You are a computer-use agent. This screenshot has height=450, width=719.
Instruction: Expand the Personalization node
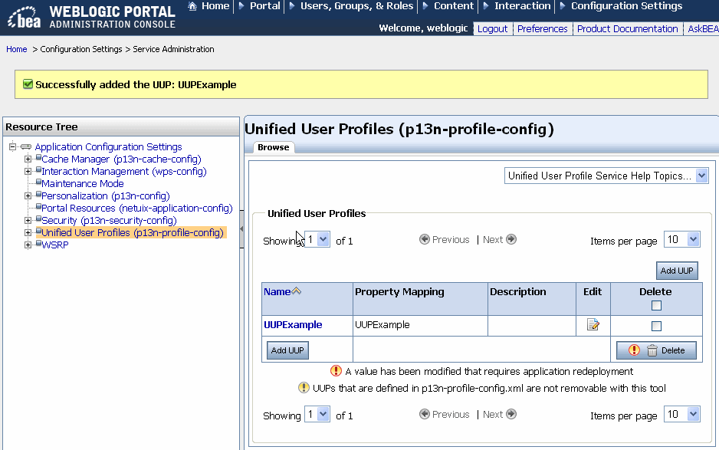[28, 196]
